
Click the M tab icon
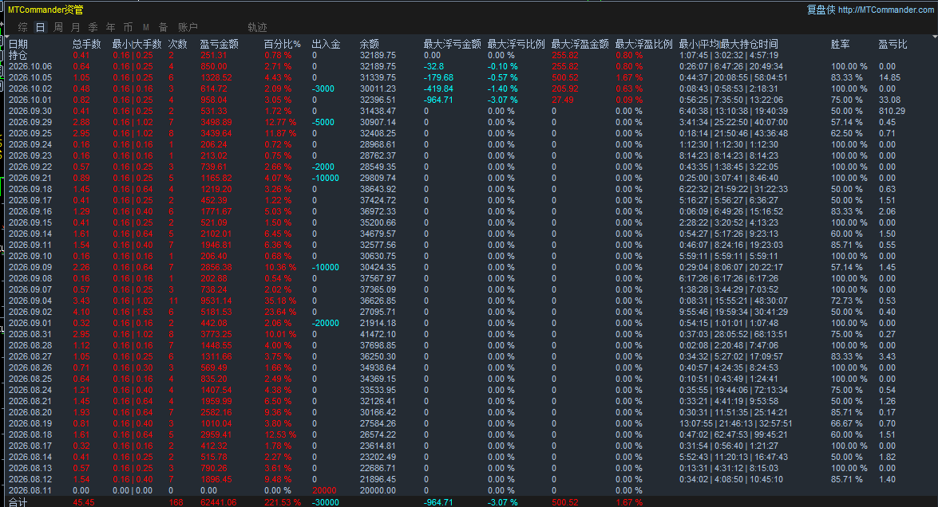pos(146,27)
